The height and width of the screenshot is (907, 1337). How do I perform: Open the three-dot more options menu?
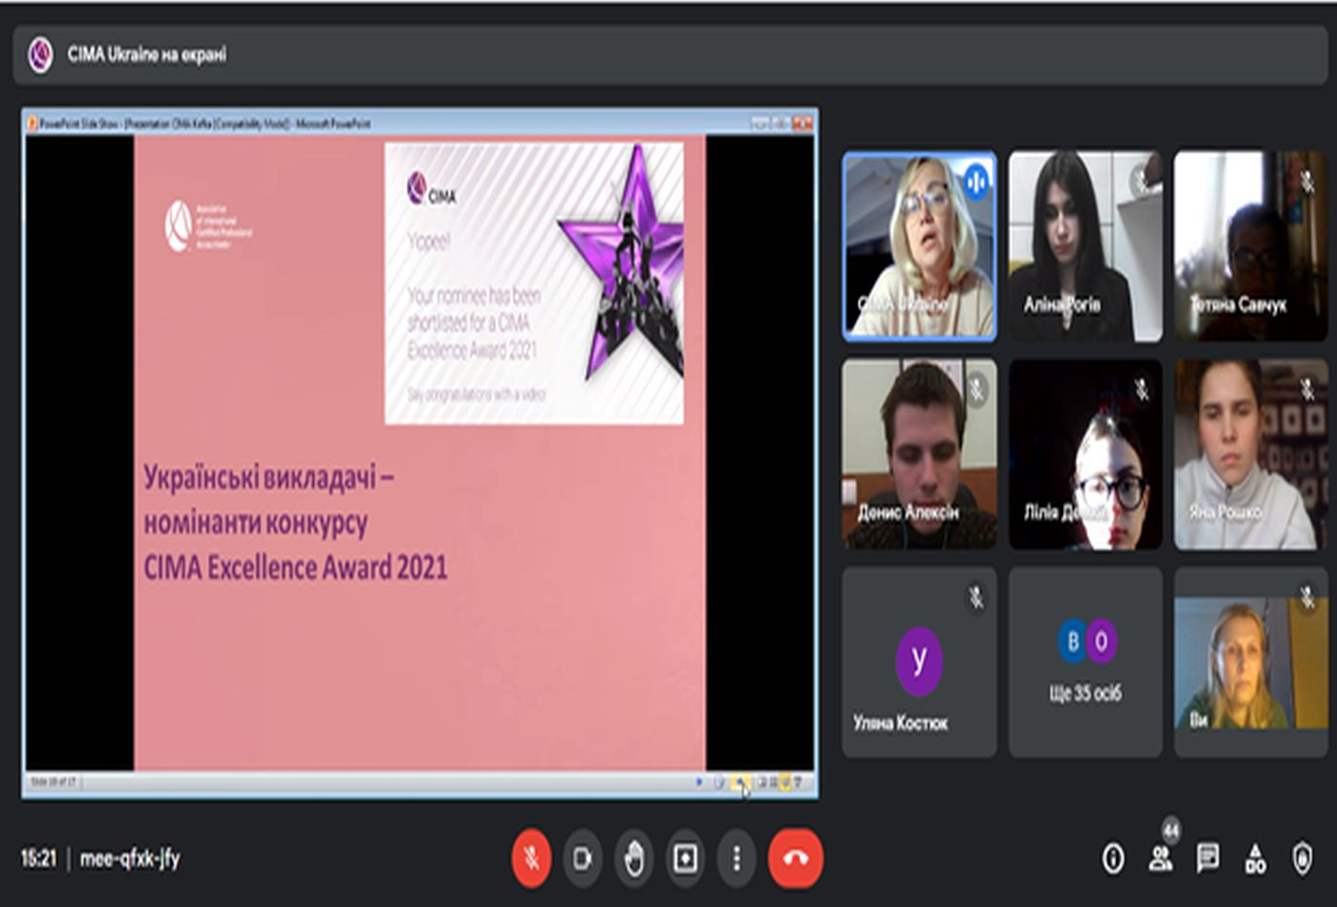(736, 858)
